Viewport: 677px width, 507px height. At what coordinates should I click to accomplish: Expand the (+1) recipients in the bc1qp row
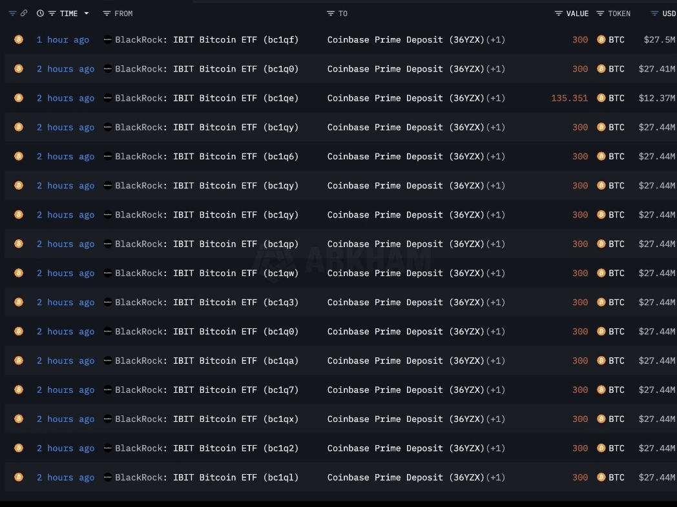[495, 244]
